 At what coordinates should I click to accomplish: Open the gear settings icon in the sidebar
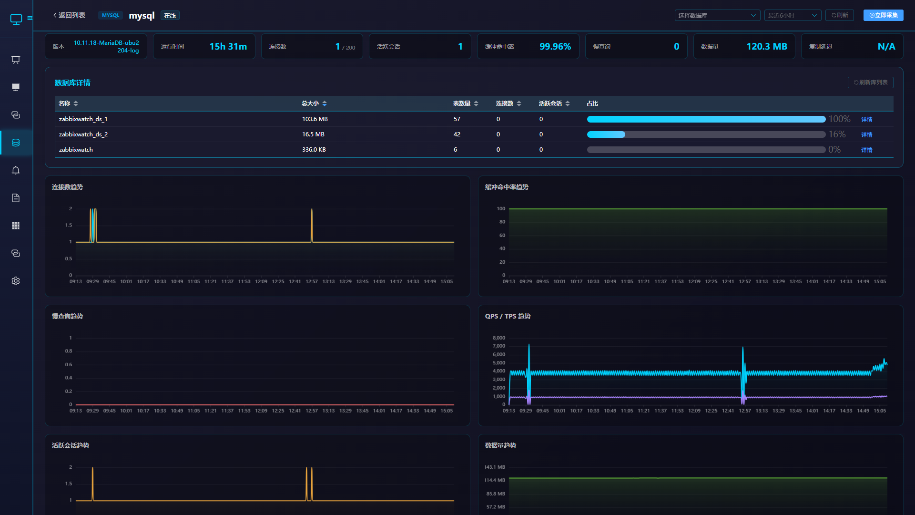16,281
